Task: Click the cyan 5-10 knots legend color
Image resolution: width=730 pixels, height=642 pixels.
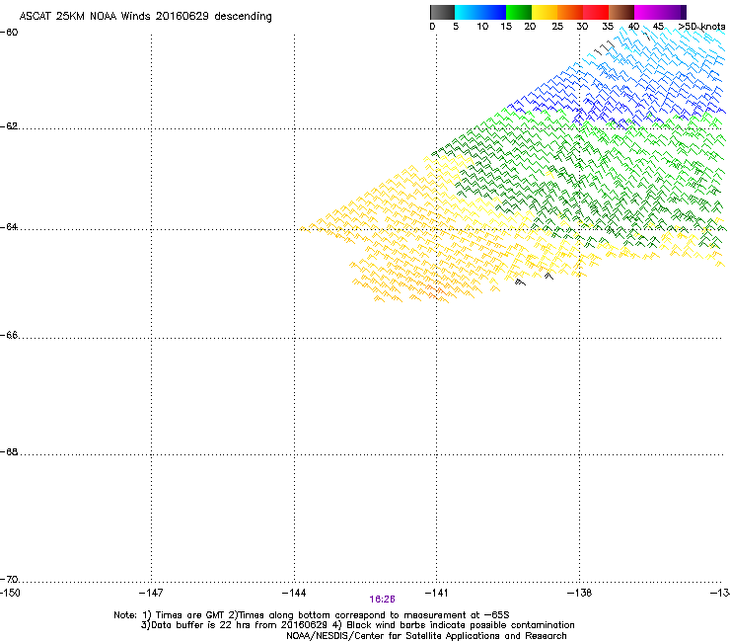Action: 468,12
